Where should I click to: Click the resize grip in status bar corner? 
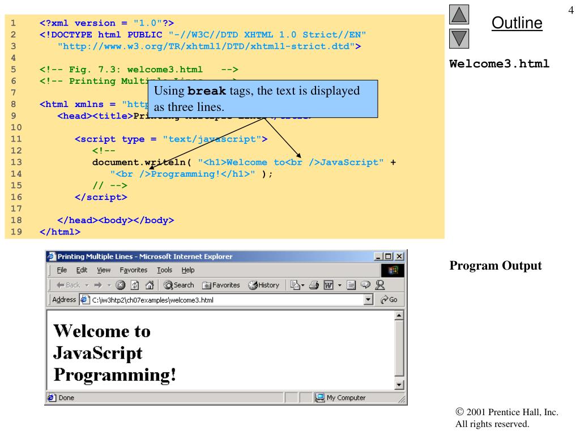pyautogui.click(x=402, y=399)
